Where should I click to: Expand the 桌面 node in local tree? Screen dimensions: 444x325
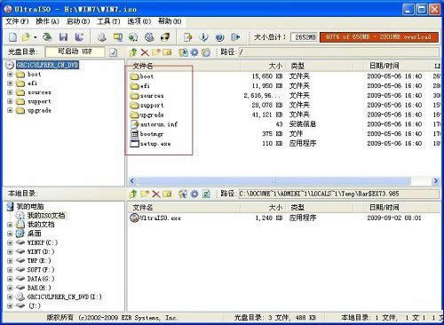tap(10, 234)
